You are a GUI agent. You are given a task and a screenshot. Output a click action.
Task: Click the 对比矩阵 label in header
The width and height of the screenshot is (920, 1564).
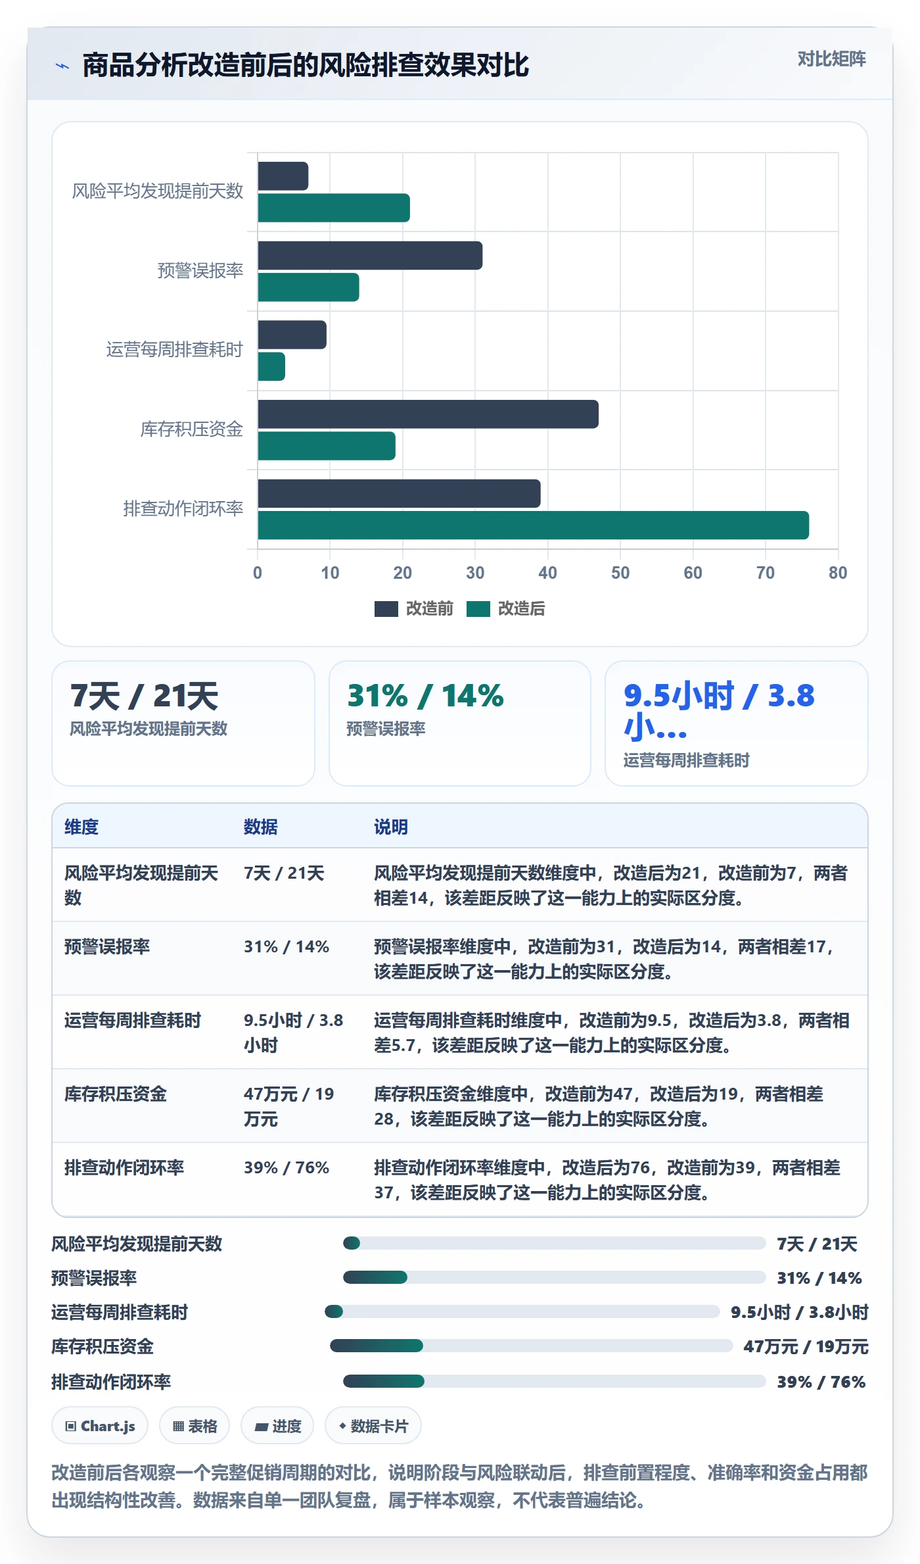point(831,59)
